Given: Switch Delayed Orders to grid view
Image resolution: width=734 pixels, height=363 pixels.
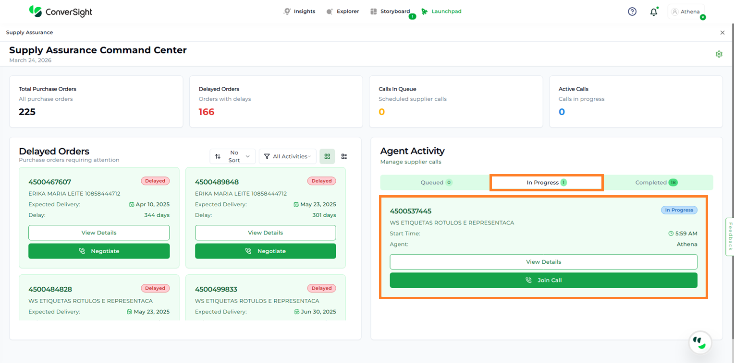Looking at the screenshot, I should pyautogui.click(x=327, y=156).
